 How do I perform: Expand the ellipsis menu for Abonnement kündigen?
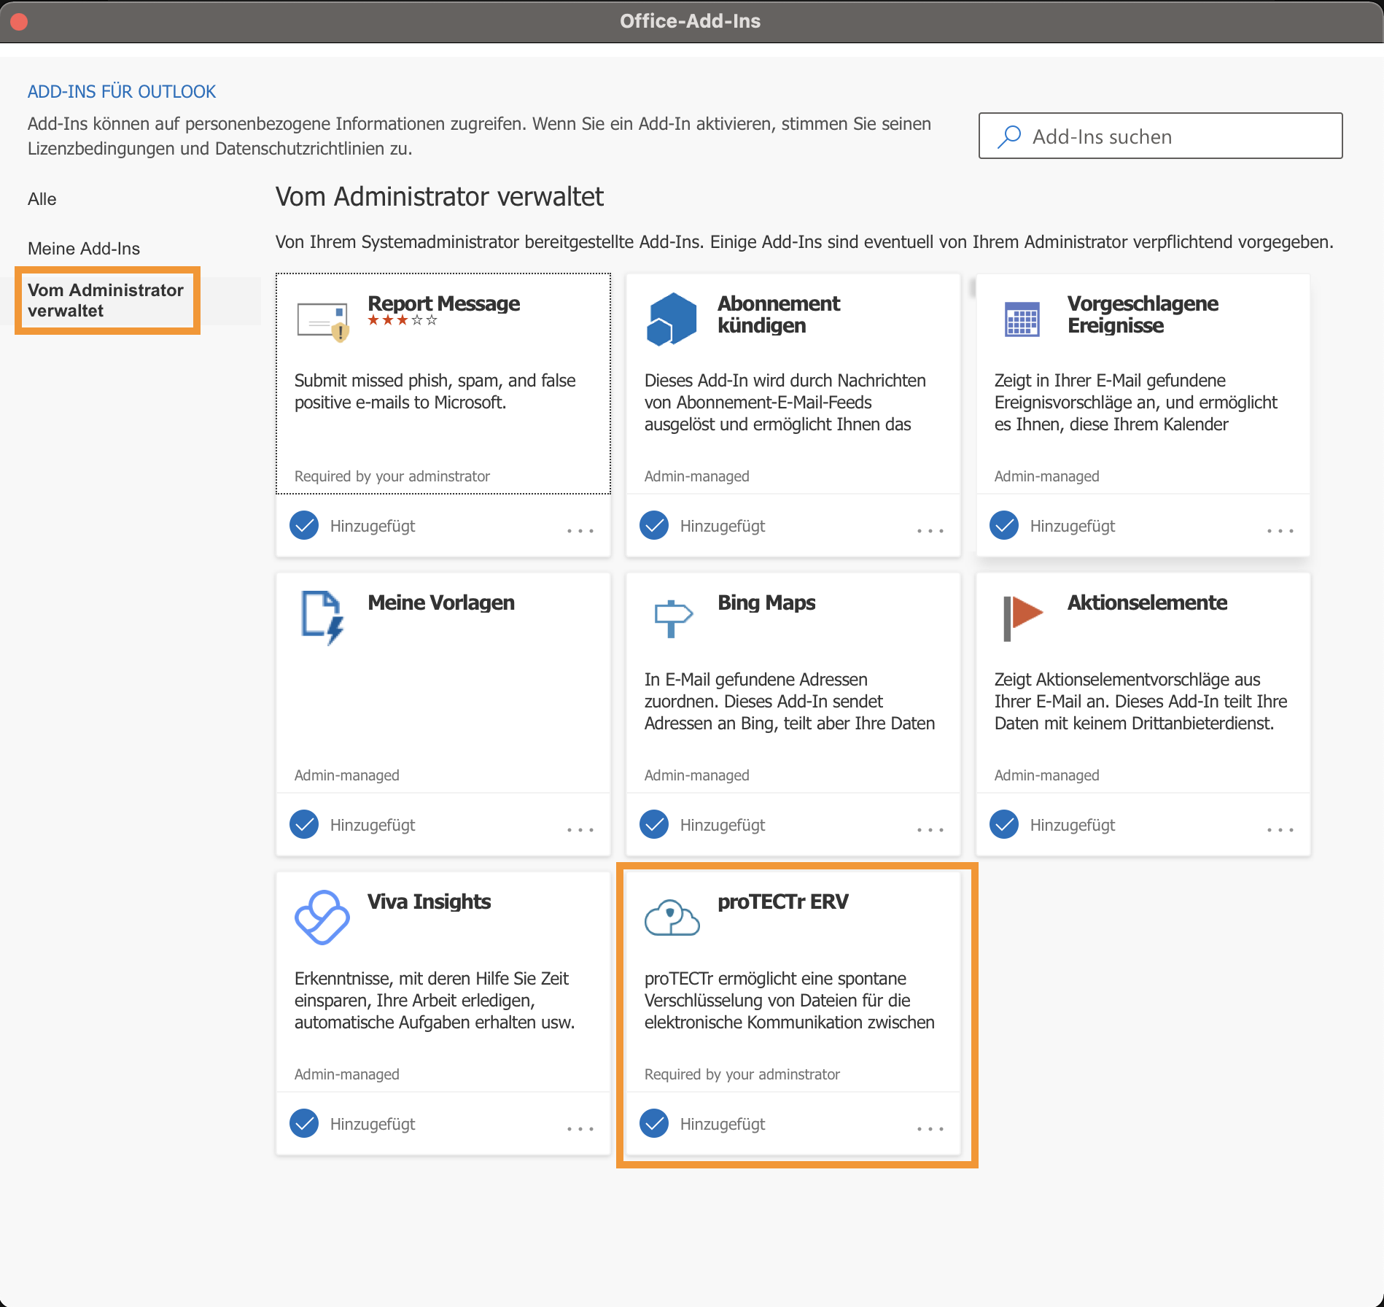[930, 530]
